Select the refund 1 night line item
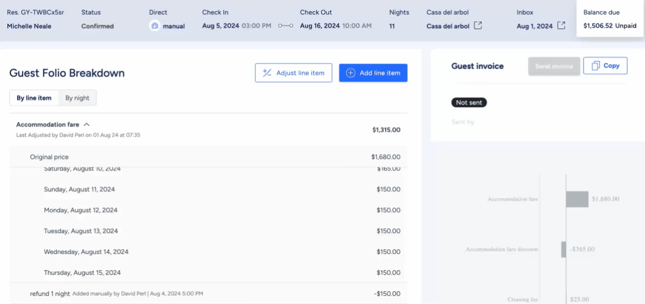The height and width of the screenshot is (304, 645). click(208, 293)
